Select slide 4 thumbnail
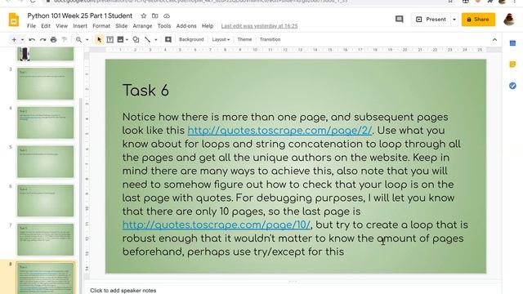 click(46, 122)
